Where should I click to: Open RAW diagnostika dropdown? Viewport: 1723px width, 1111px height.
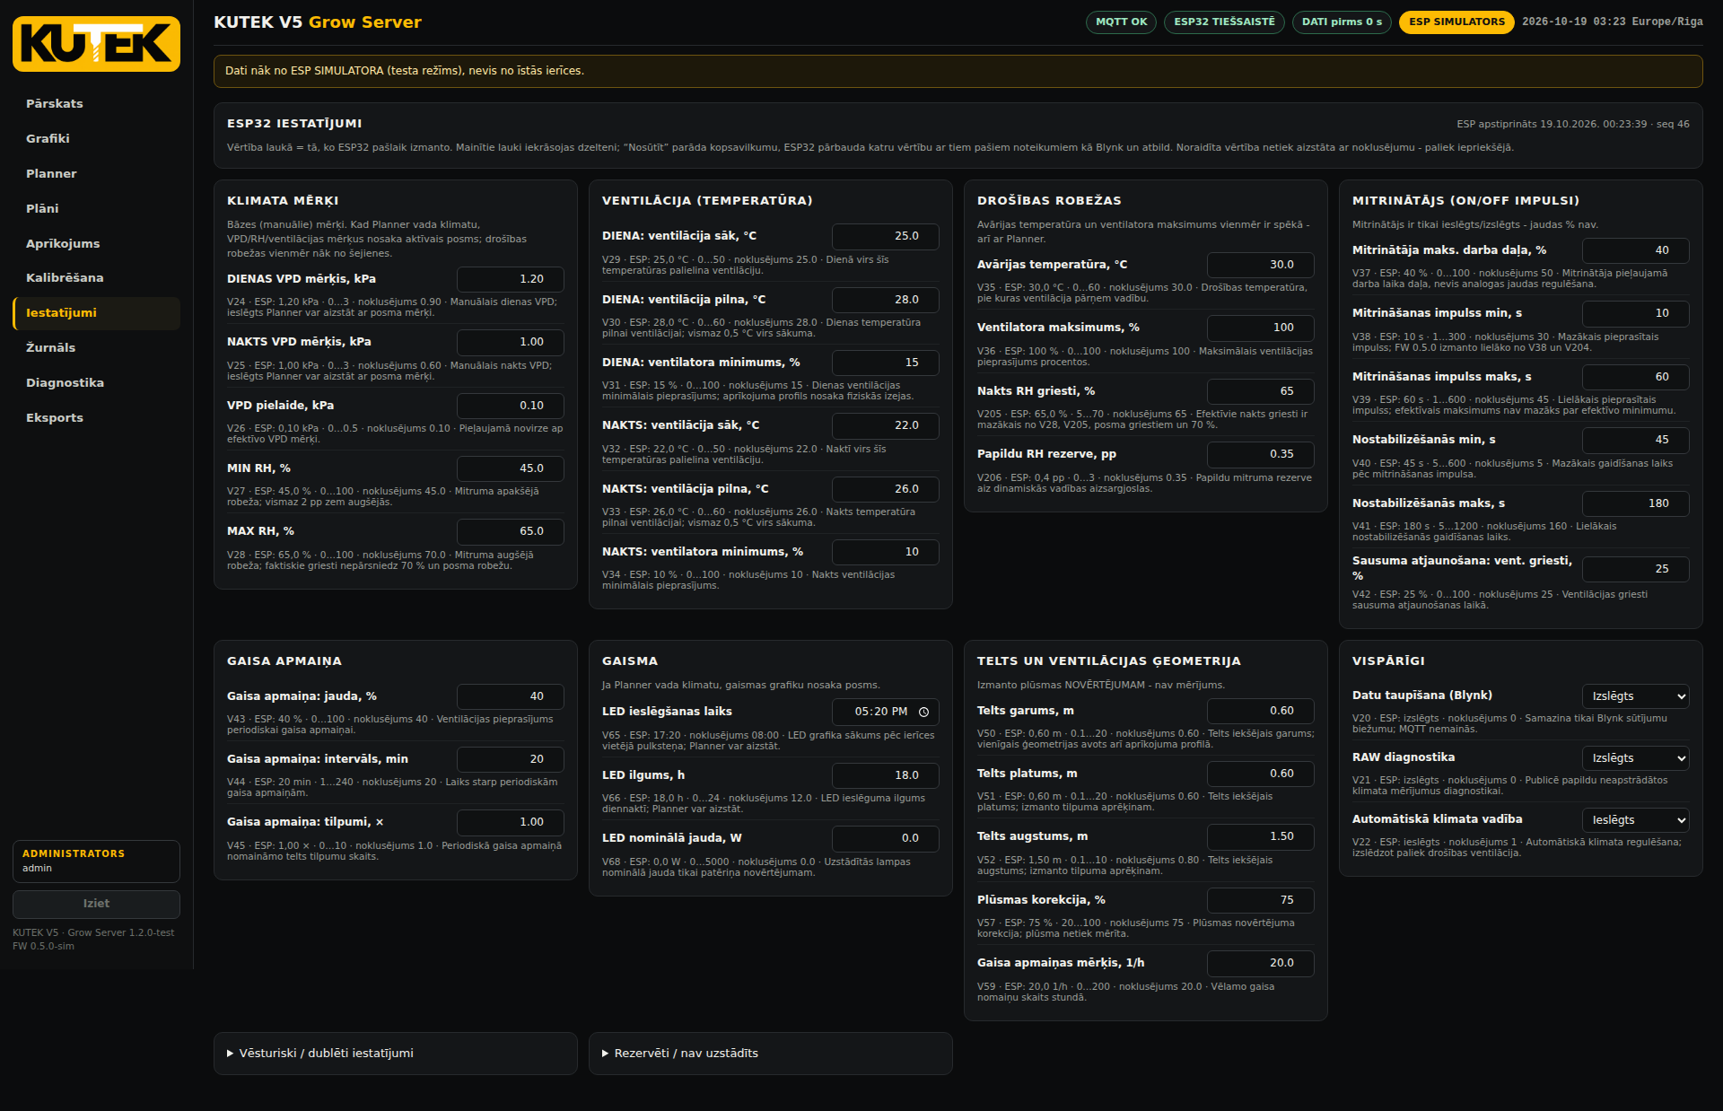coord(1635,758)
